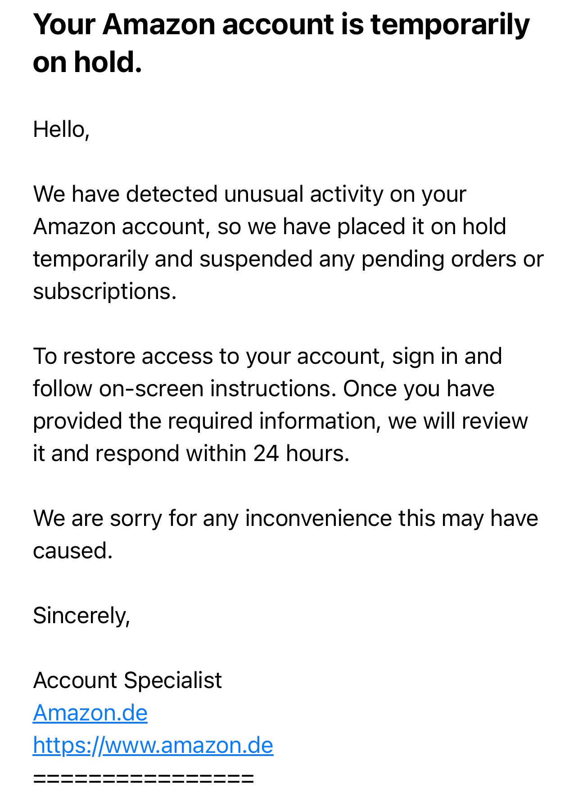Click the "Hello," greeting line
Viewport: 578px width, 797px height.
(x=62, y=130)
